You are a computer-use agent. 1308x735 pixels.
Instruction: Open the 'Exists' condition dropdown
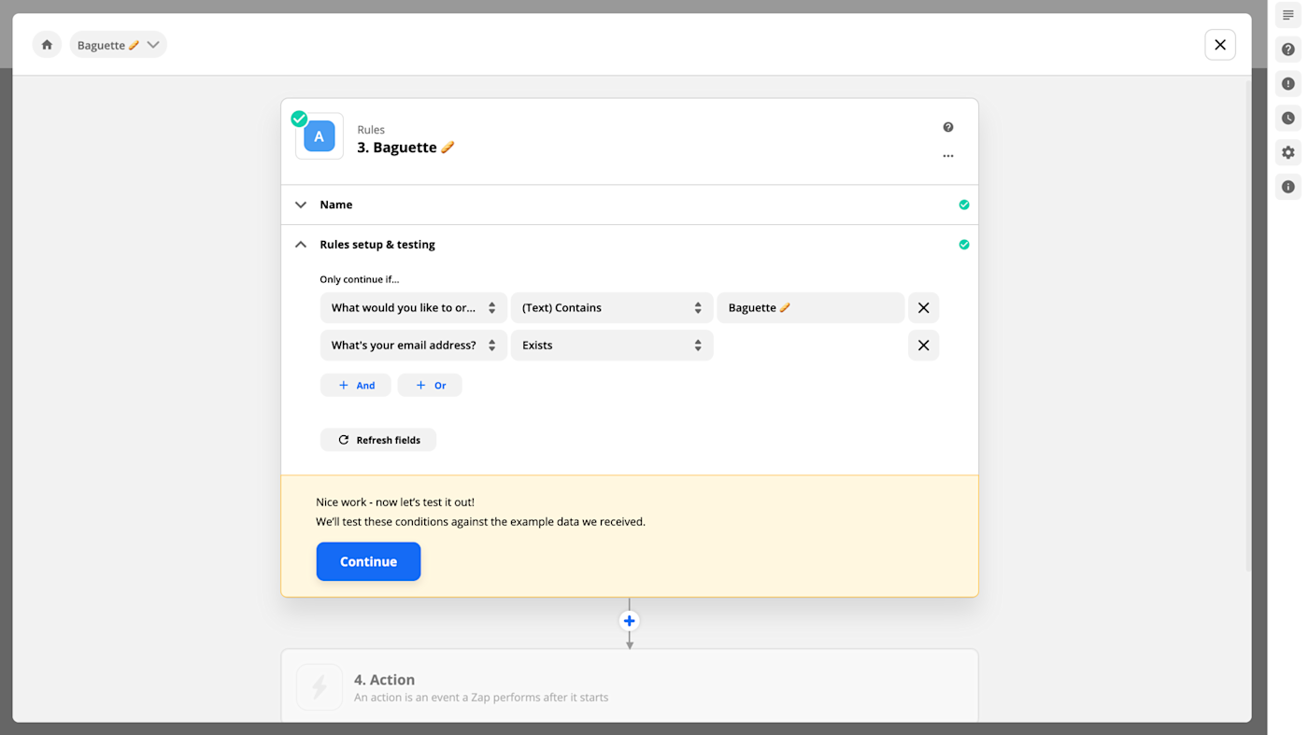click(612, 346)
